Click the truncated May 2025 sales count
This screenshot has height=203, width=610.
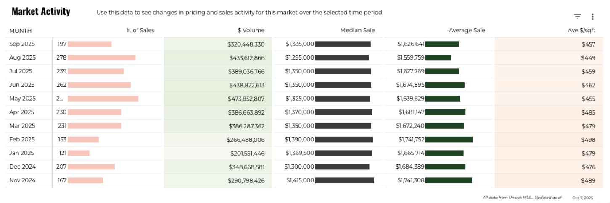point(60,99)
